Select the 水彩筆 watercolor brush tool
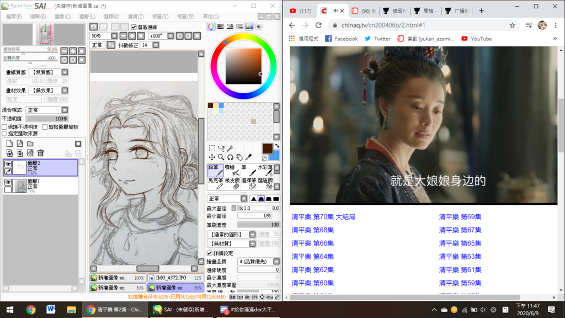Image resolution: width=565 pixels, height=318 pixels. click(265, 170)
